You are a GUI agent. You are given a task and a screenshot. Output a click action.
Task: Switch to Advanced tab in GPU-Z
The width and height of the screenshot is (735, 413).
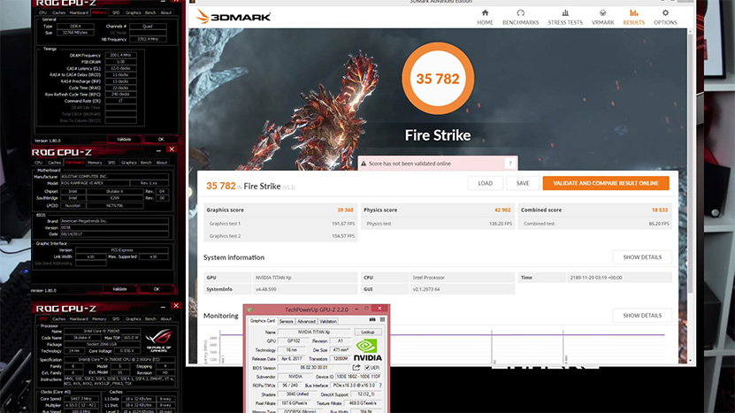[x=306, y=322]
